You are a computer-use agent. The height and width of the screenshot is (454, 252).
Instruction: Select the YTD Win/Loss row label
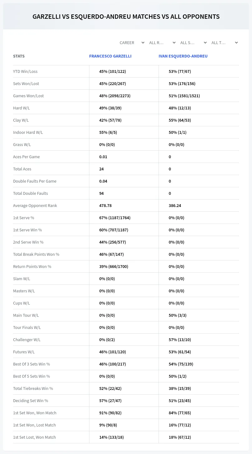[25, 71]
